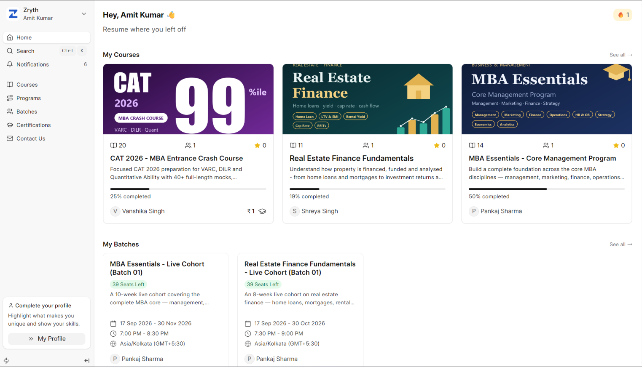Viewport: 642px width, 367px height.
Task: Click calendar icon next to 17 Sep - 30 Oct 2026
Action: click(x=247, y=324)
